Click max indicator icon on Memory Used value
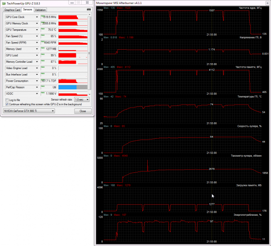This screenshot has height=246, width=271. pos(42,48)
